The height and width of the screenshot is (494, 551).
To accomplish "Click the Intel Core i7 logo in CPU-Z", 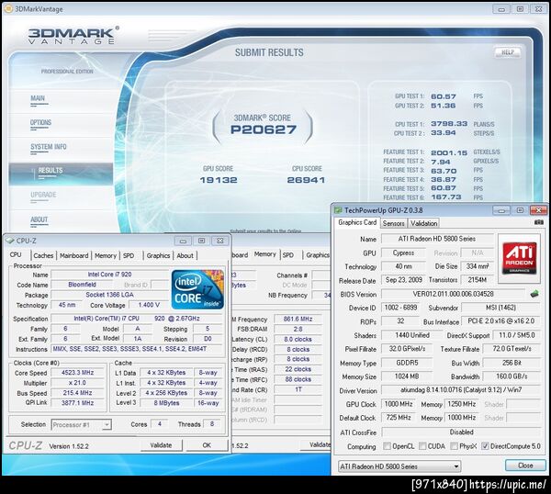I will 197,289.
